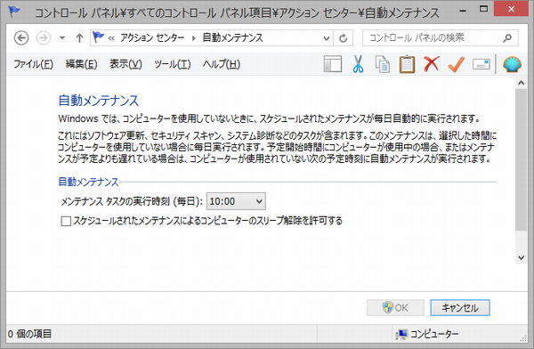This screenshot has height=349, width=534.
Task: Click the Copy toolbar icon
Action: coord(383,64)
